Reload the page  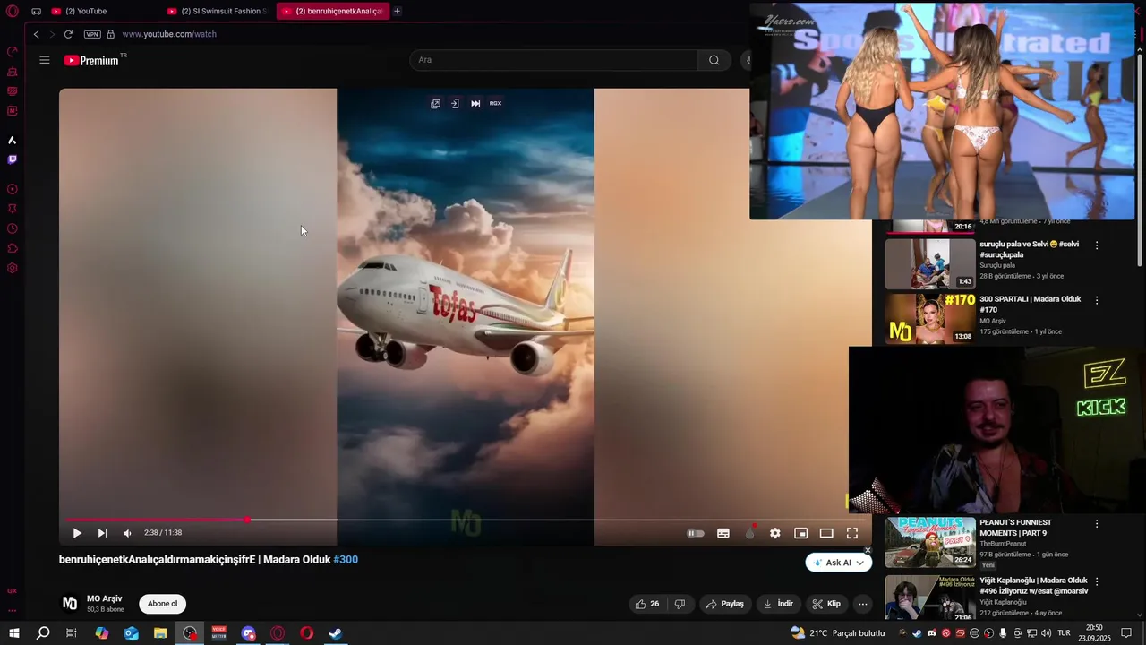pyautogui.click(x=68, y=34)
